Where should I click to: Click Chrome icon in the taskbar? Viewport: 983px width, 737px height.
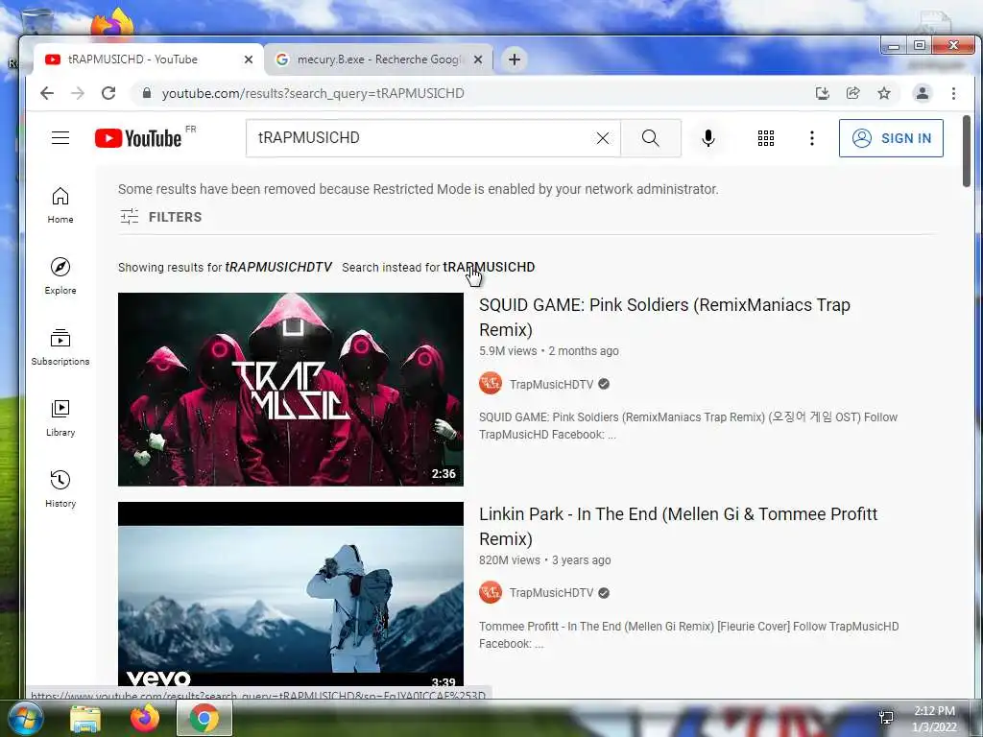[x=204, y=718]
